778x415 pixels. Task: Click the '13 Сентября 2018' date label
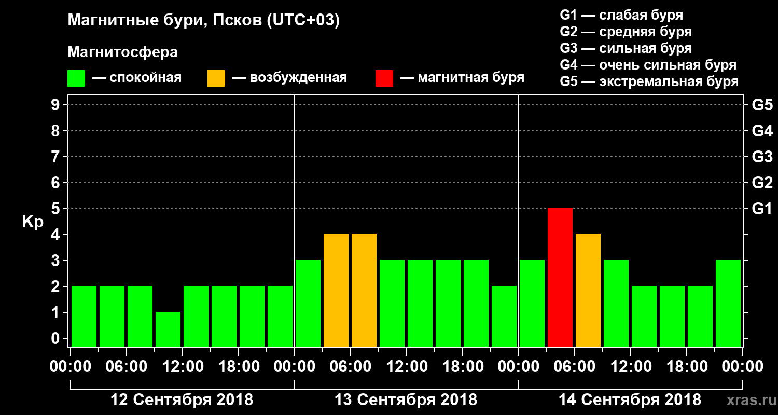click(x=406, y=400)
